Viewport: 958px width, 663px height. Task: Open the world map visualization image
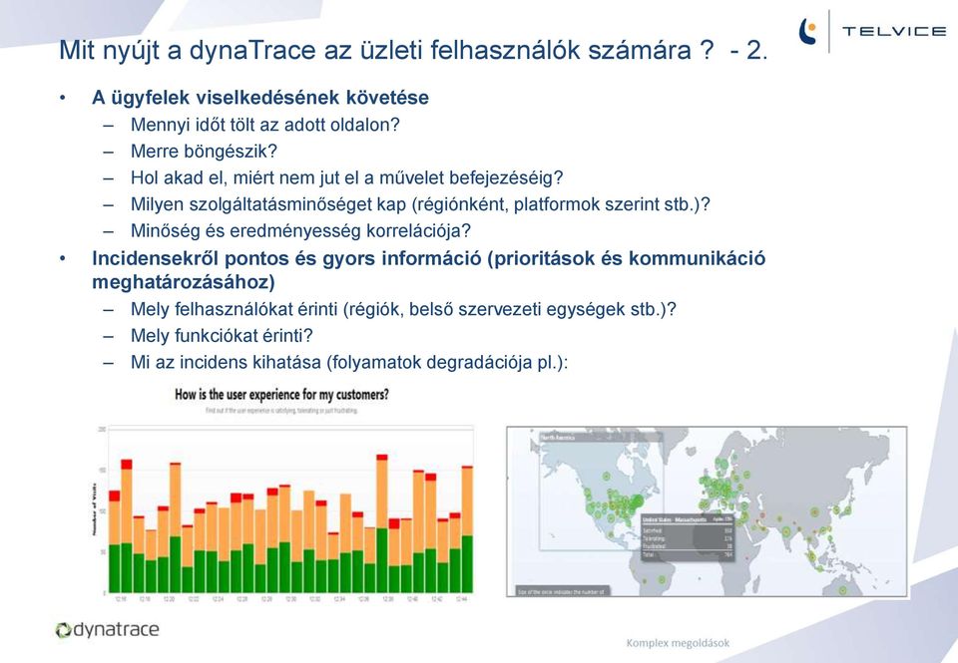(x=707, y=511)
